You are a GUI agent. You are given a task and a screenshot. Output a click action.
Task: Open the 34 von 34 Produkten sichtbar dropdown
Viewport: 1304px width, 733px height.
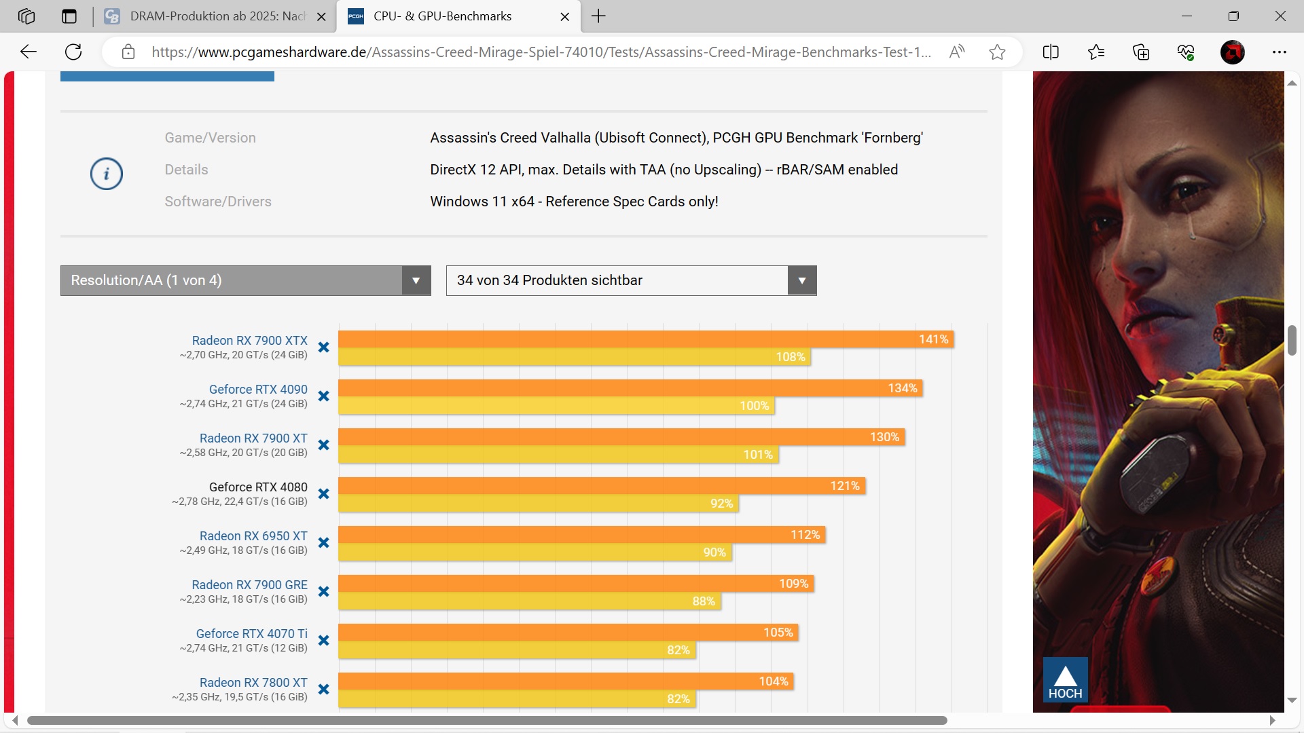(631, 280)
